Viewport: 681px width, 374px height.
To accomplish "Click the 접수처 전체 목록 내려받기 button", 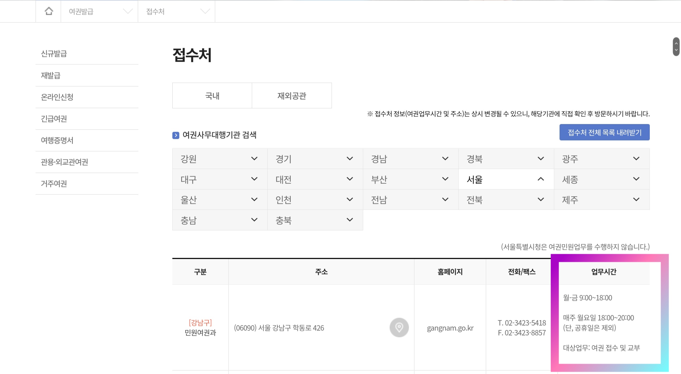I will tap(604, 132).
